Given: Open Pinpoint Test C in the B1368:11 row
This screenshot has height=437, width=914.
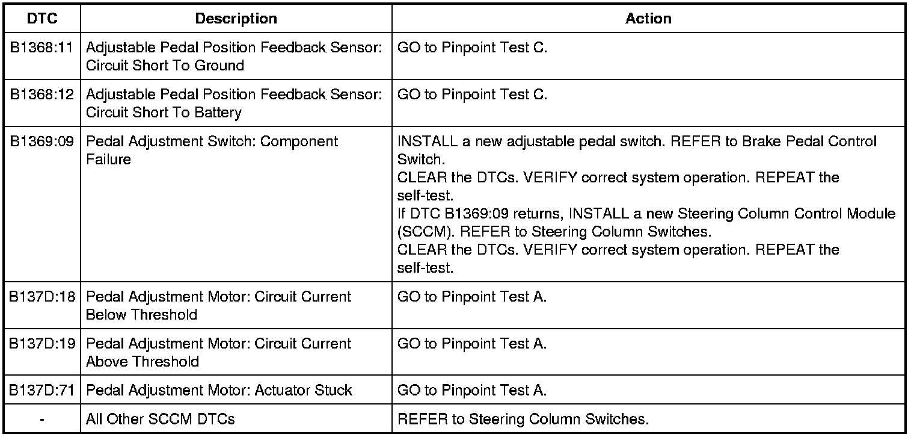Looking at the screenshot, I should tap(472, 48).
